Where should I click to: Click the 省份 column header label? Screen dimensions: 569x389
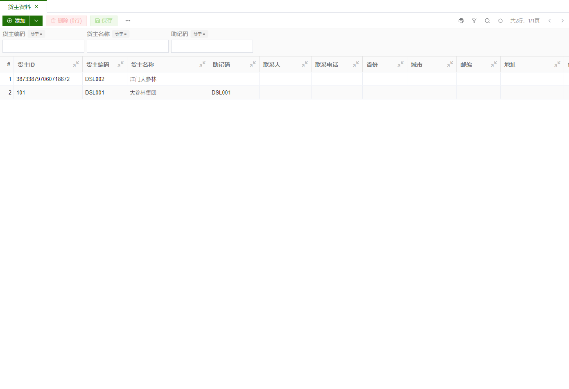[x=372, y=65]
